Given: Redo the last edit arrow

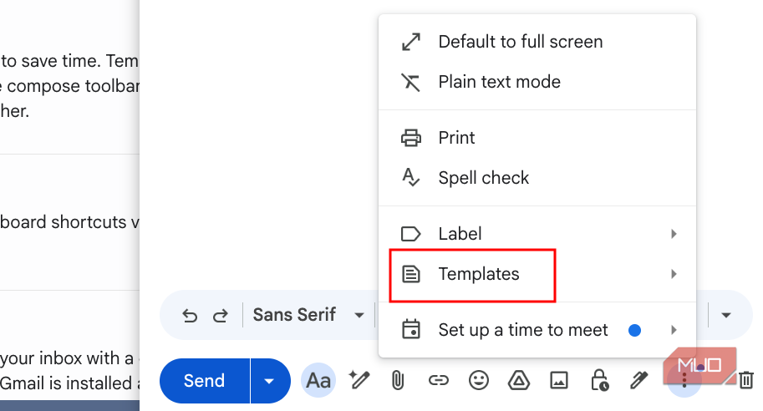Looking at the screenshot, I should click(x=221, y=316).
